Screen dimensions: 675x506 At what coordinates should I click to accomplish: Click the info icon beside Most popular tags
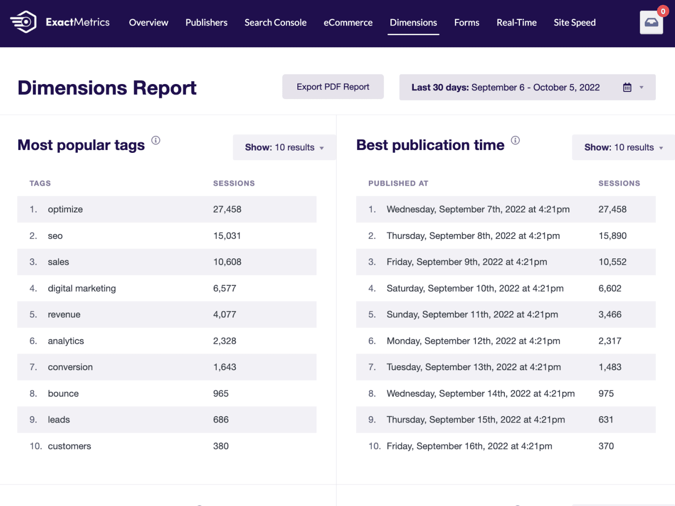pyautogui.click(x=156, y=140)
